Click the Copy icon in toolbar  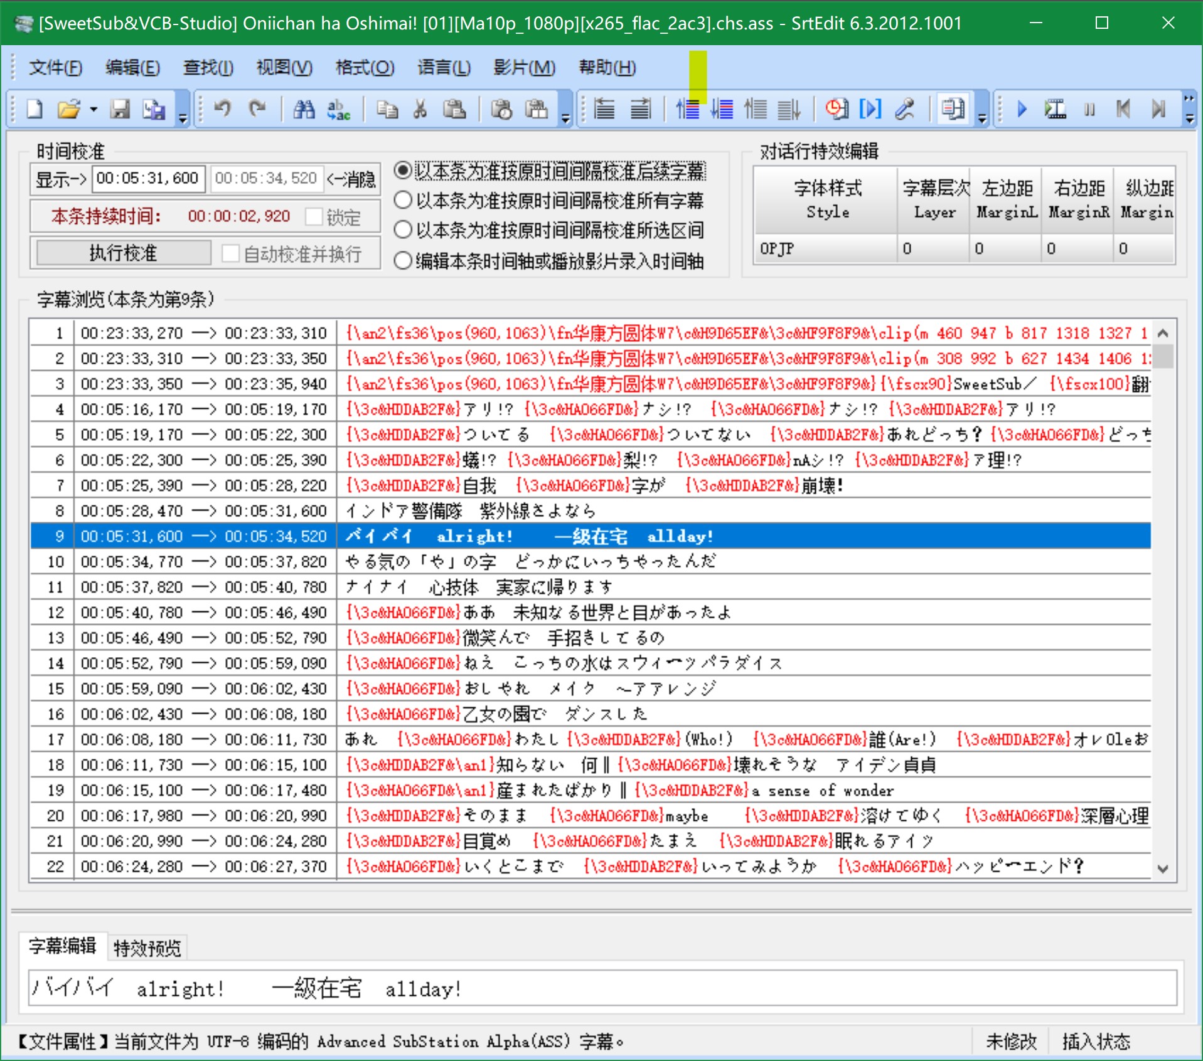[387, 110]
